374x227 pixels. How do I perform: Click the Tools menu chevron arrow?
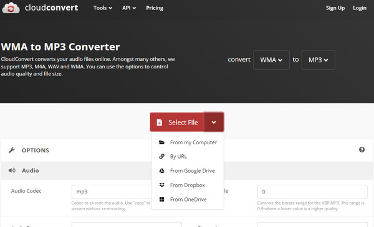[x=110, y=8]
